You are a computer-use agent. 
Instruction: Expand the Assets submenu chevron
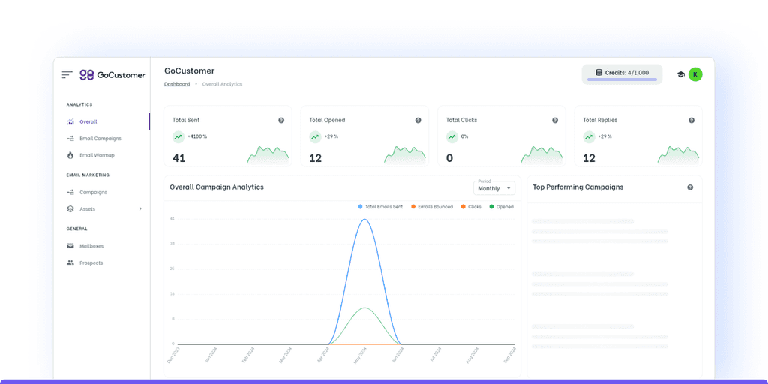point(140,208)
